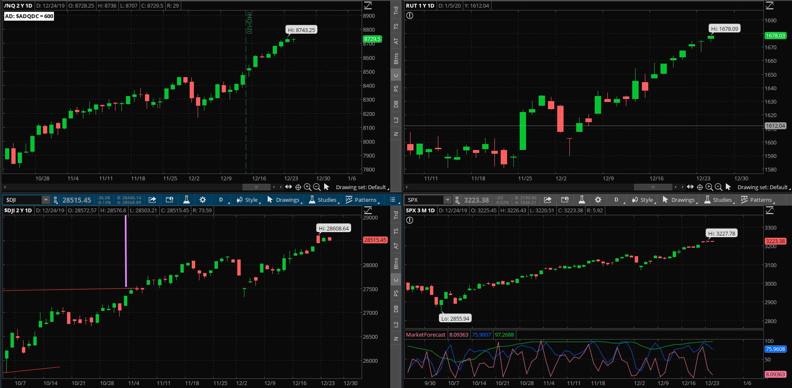Open Drawing set: Default under RUT chart
This screenshot has width=792, height=388.
[x=764, y=187]
